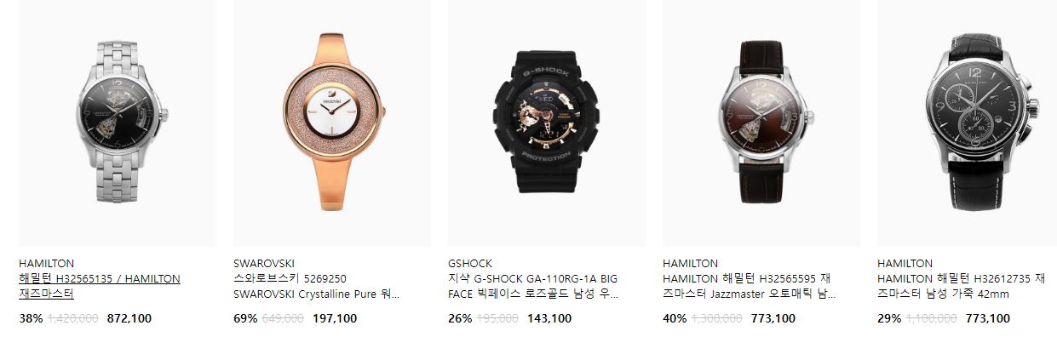Screen dimensions: 1057x354
Task: Click the HAMILTON brand label above H32565135
Action: pos(47,264)
